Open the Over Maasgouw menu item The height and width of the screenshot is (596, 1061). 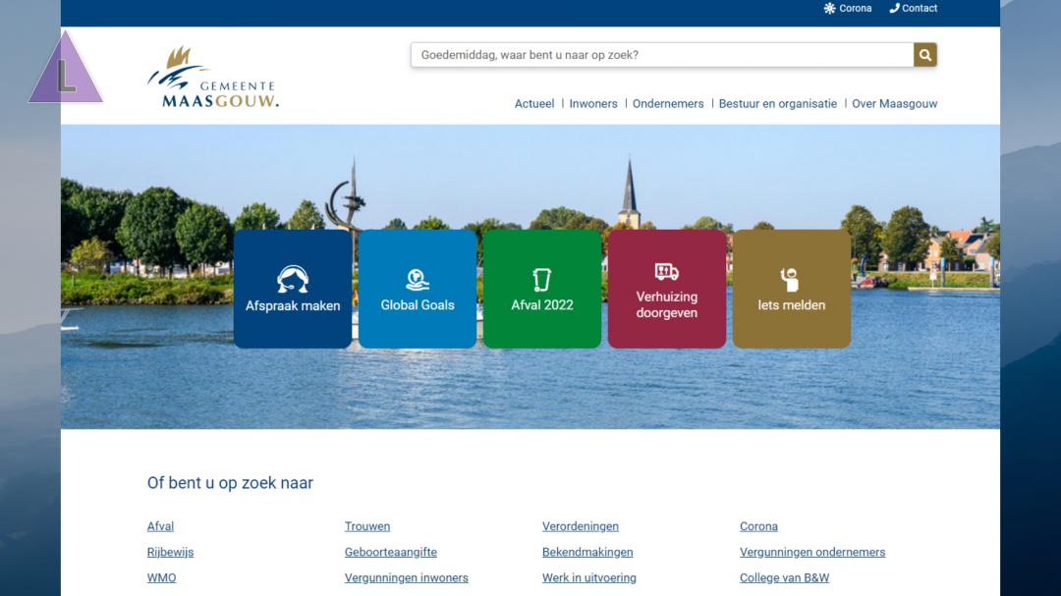tap(895, 103)
